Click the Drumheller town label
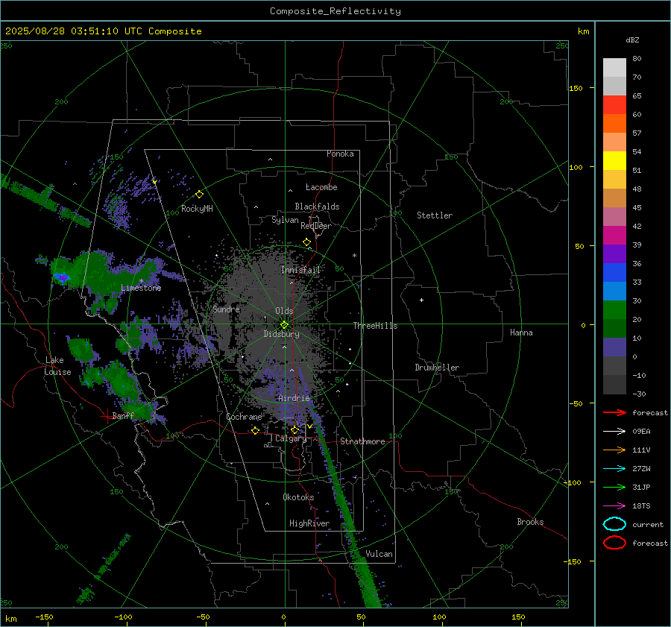The width and height of the screenshot is (671, 627). [x=437, y=368]
